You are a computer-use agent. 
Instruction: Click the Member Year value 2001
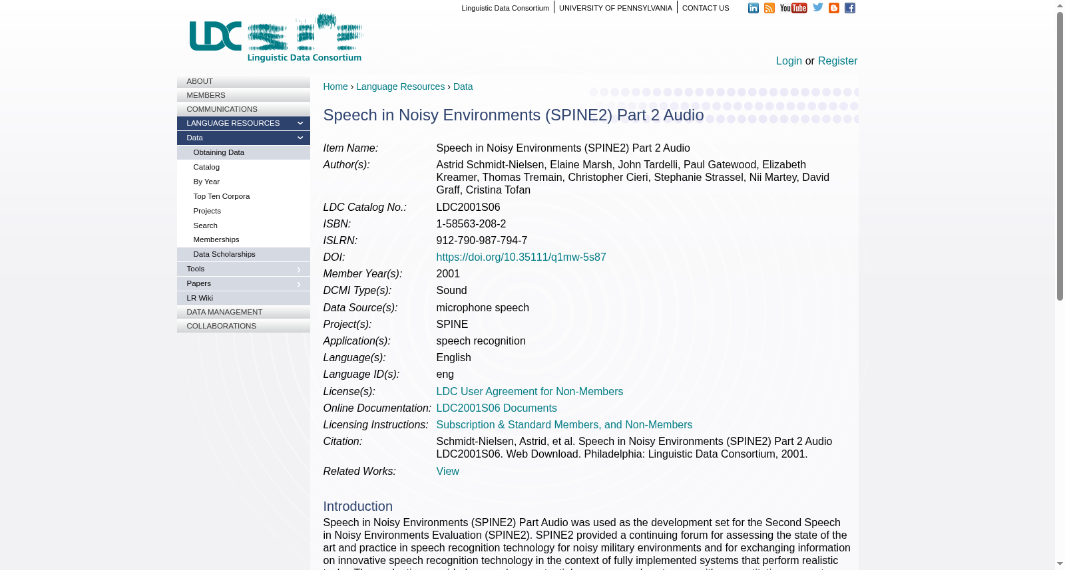(448, 274)
